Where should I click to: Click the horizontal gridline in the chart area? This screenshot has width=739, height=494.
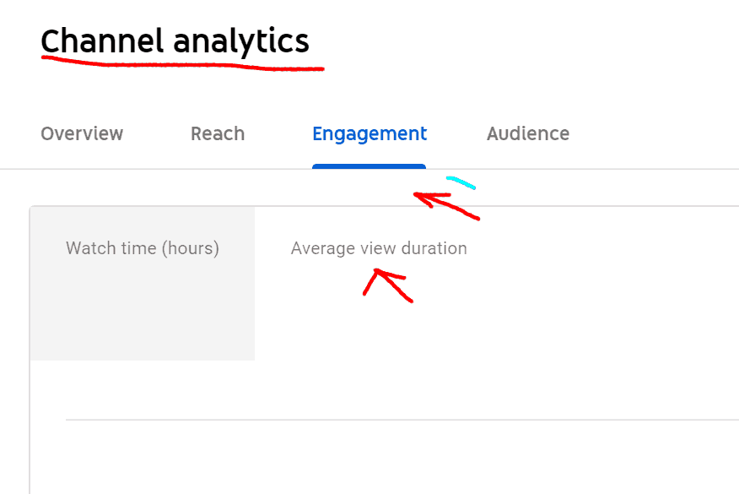tap(402, 419)
